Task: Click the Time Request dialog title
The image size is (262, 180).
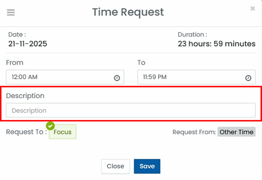Action: [x=128, y=12]
